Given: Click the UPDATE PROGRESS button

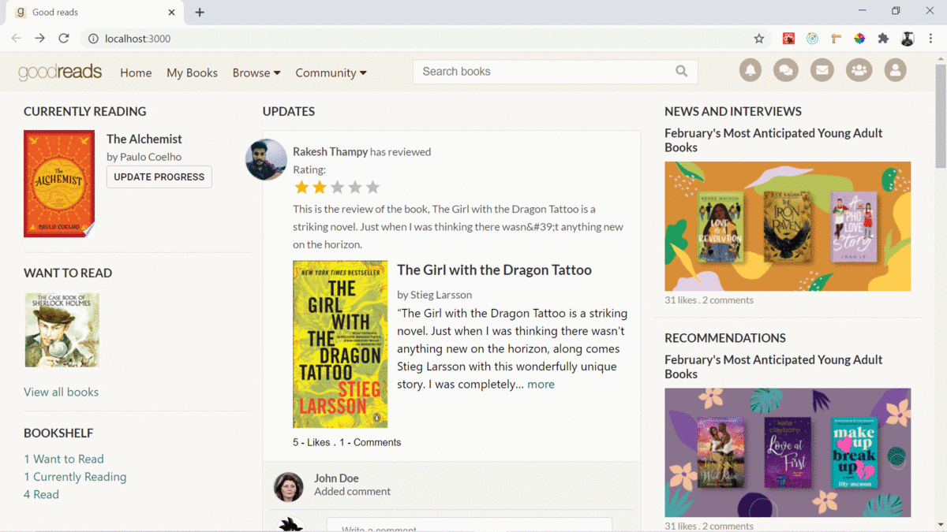Looking at the screenshot, I should point(159,177).
